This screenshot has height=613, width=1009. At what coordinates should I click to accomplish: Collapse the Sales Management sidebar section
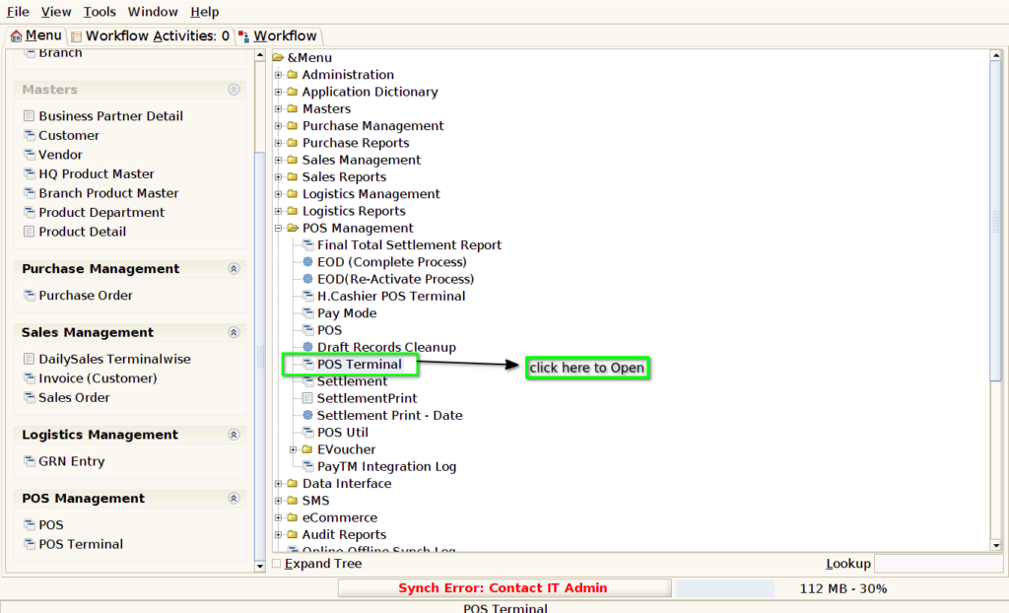[234, 332]
